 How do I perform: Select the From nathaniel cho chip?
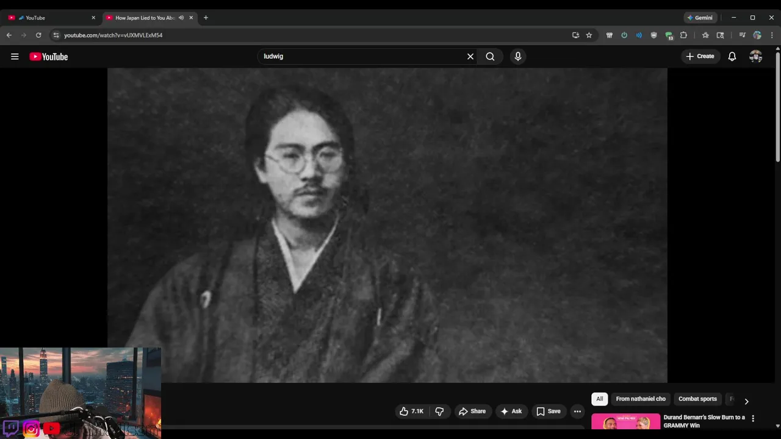tap(641, 399)
